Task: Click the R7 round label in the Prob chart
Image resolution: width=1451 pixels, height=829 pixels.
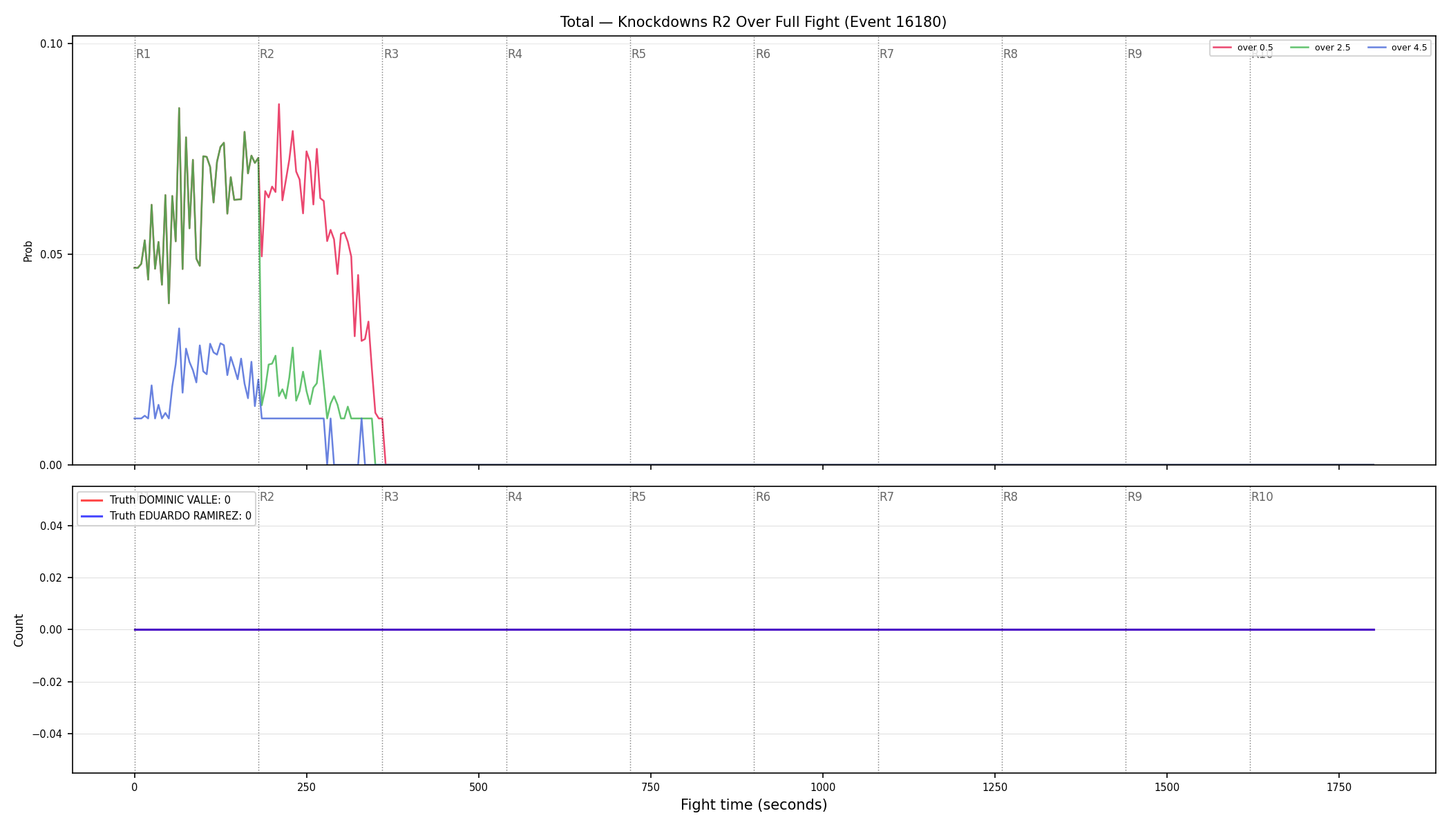Action: click(886, 54)
